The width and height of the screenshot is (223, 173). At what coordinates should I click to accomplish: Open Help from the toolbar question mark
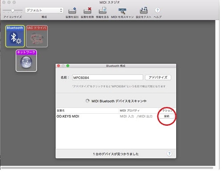[x=157, y=10]
